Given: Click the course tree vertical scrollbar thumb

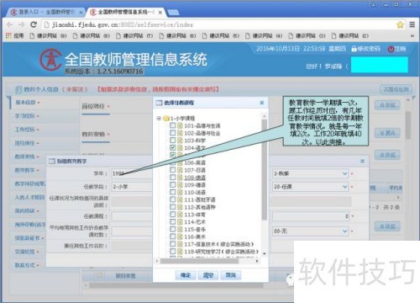Looking at the screenshot, I should coord(265,170).
